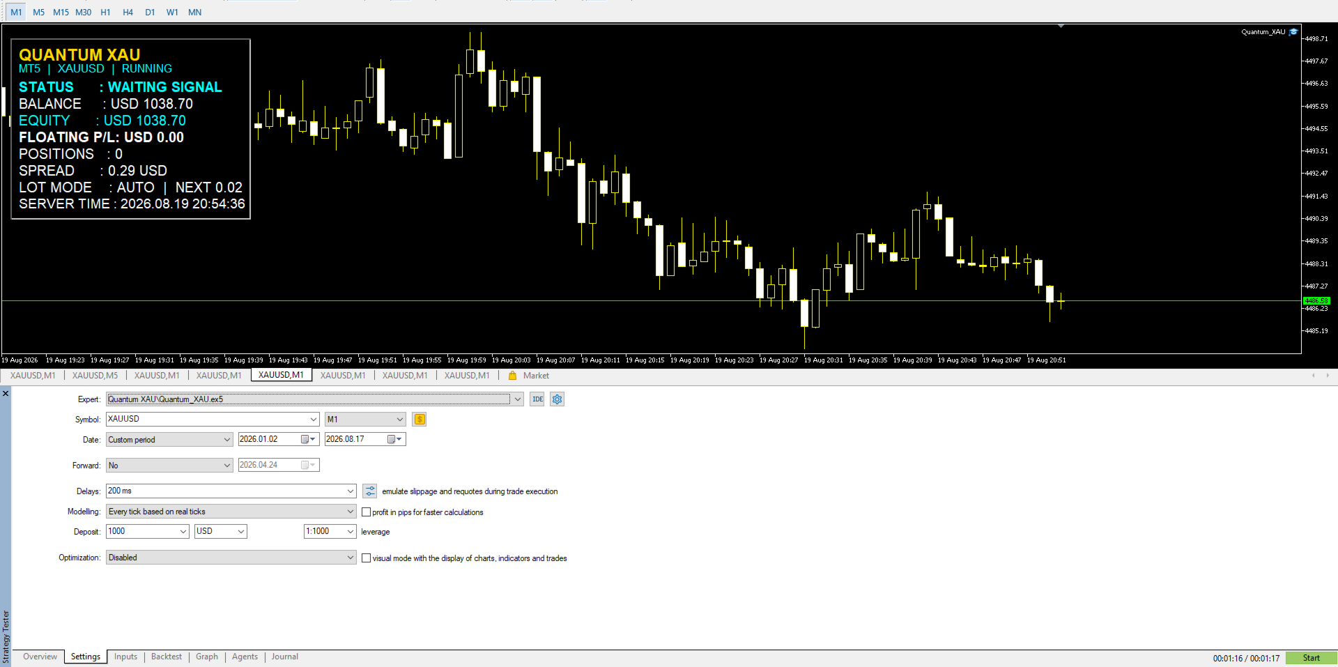Open the Graph tab

point(207,657)
